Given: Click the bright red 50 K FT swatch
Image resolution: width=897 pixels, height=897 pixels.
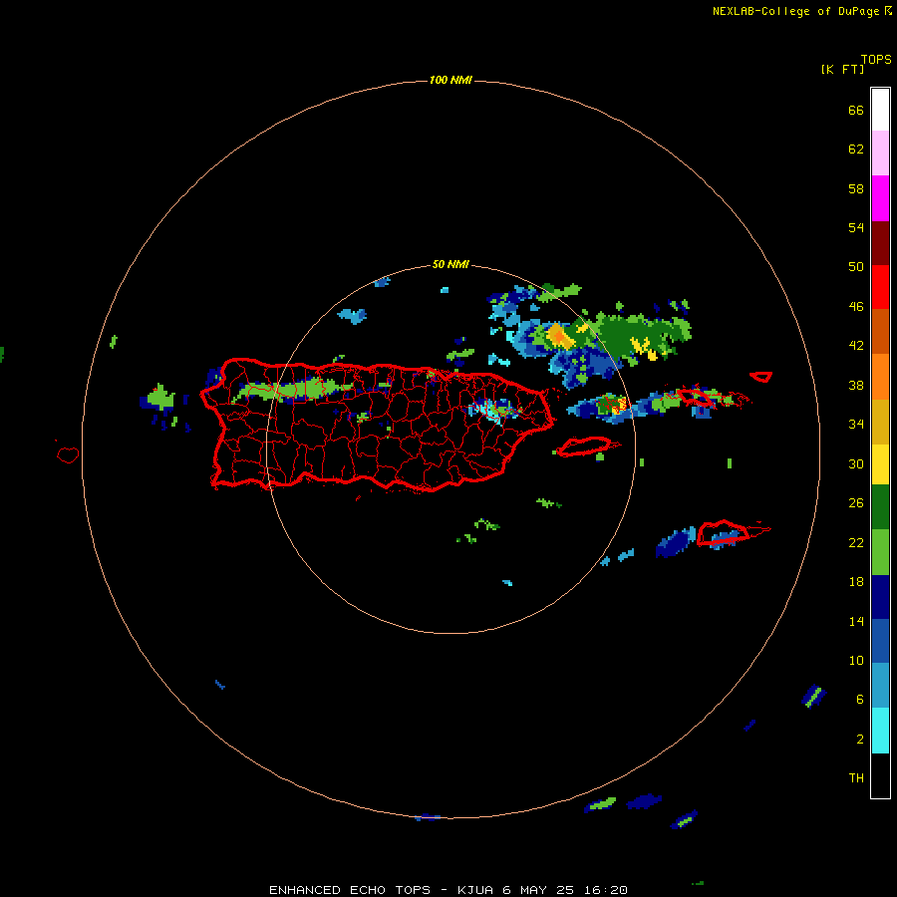Looking at the screenshot, I should point(880,287).
